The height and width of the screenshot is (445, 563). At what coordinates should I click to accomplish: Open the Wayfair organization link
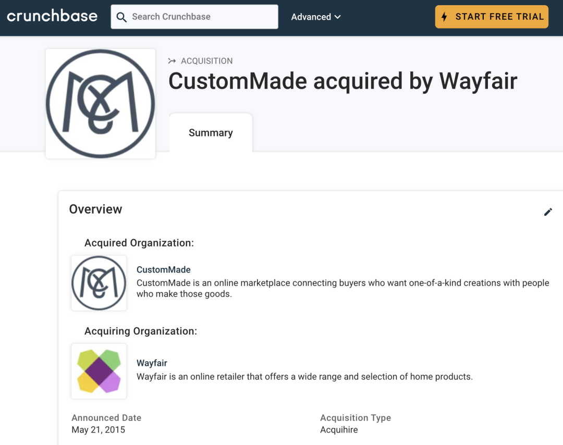click(152, 363)
